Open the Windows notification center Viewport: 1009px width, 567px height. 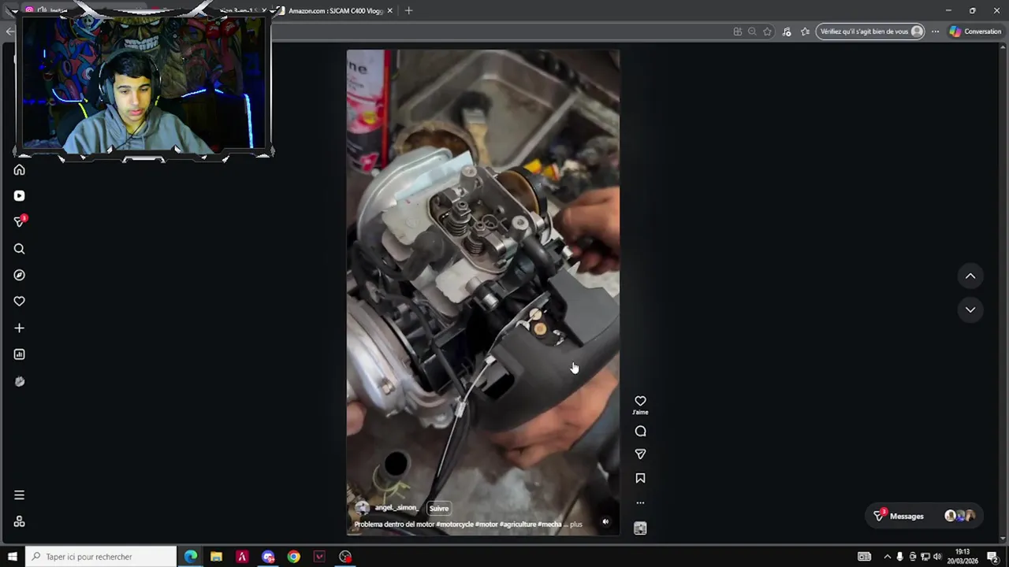pyautogui.click(x=992, y=557)
